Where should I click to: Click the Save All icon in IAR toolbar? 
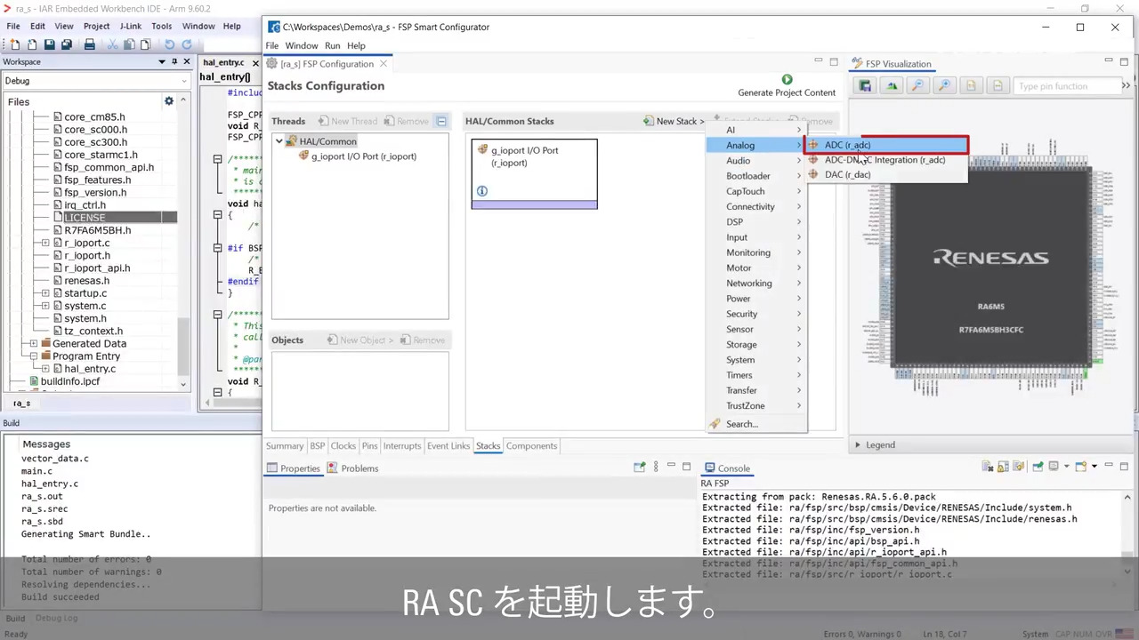tap(66, 44)
